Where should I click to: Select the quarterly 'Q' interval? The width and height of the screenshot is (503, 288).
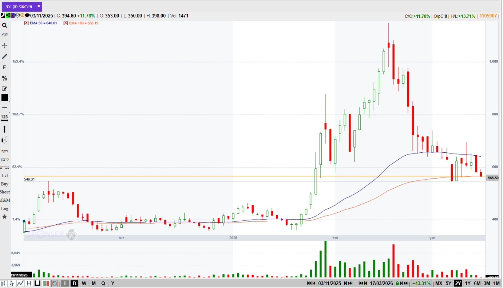[x=103, y=283]
